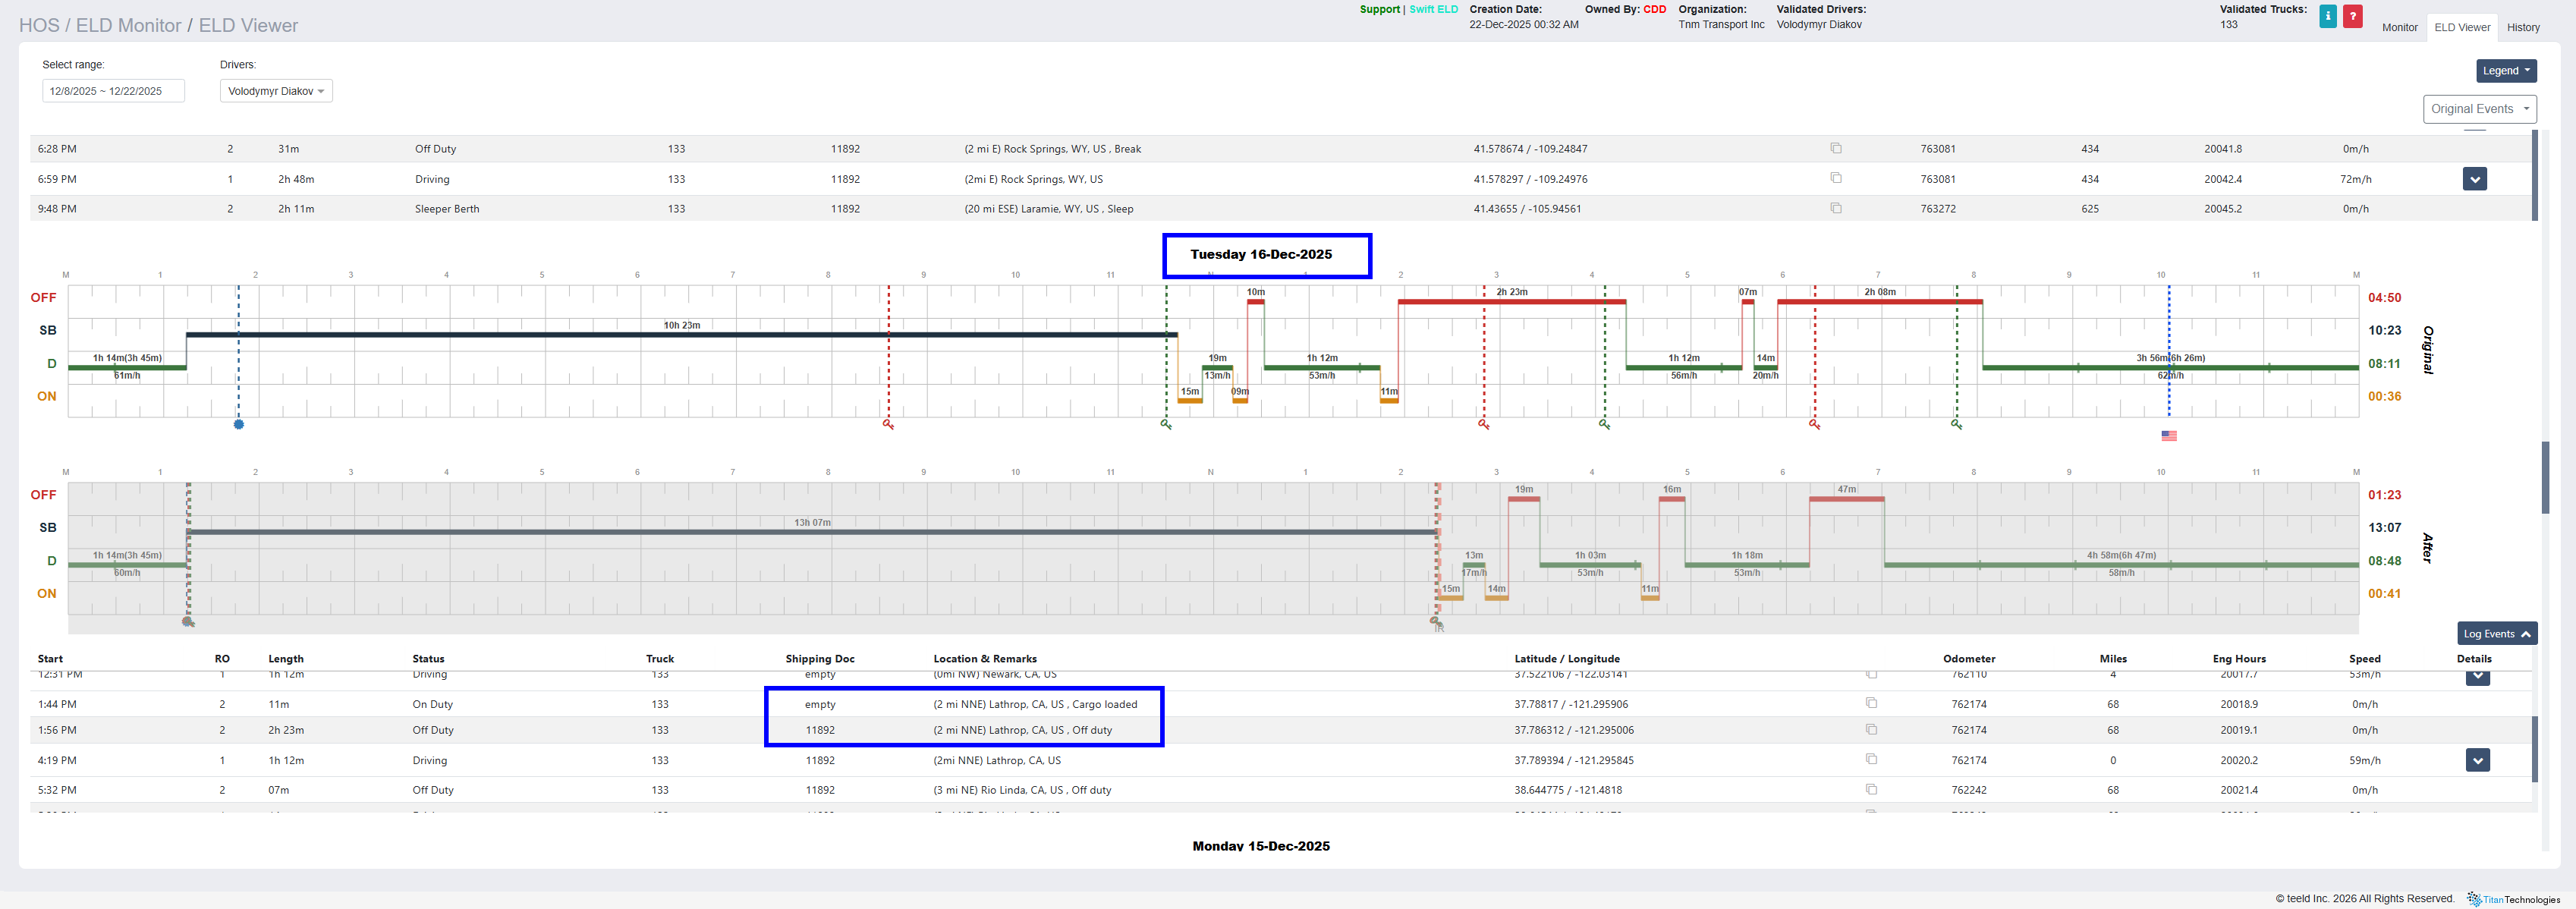
Task: Click the date range input field
Action: (113, 91)
